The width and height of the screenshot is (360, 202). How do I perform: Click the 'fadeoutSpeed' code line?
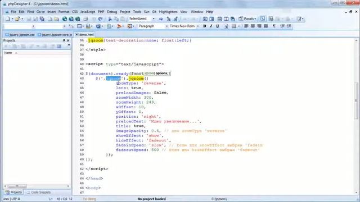(187, 150)
